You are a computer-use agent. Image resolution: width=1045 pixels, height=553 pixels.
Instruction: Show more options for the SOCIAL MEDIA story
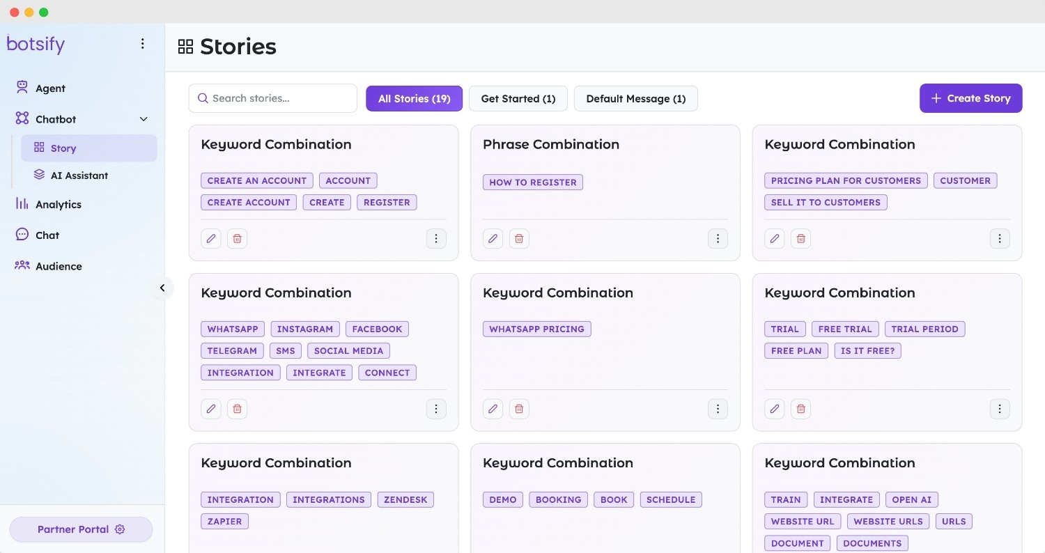pos(436,409)
